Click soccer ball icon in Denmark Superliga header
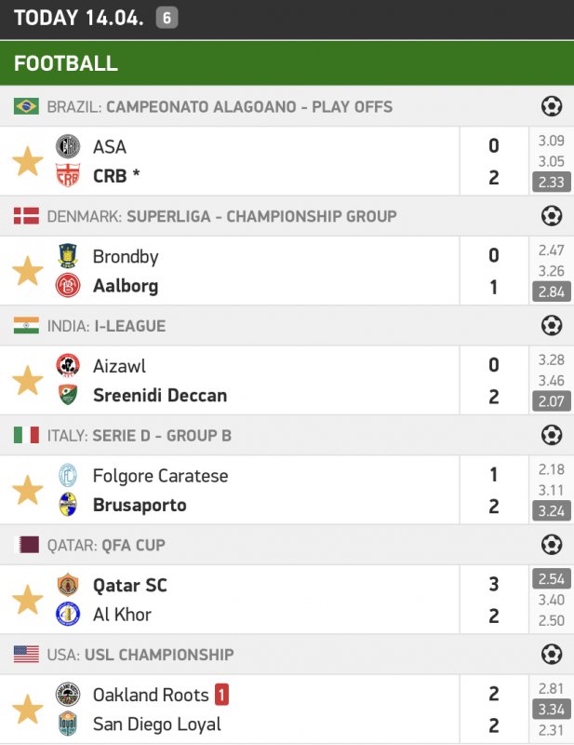The height and width of the screenshot is (745, 574). pyautogui.click(x=552, y=216)
